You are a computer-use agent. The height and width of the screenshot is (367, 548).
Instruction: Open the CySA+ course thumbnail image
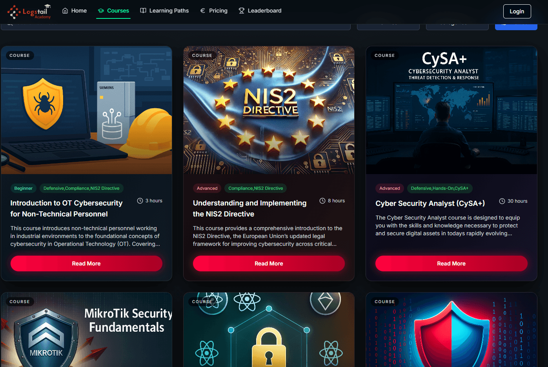[451, 110]
